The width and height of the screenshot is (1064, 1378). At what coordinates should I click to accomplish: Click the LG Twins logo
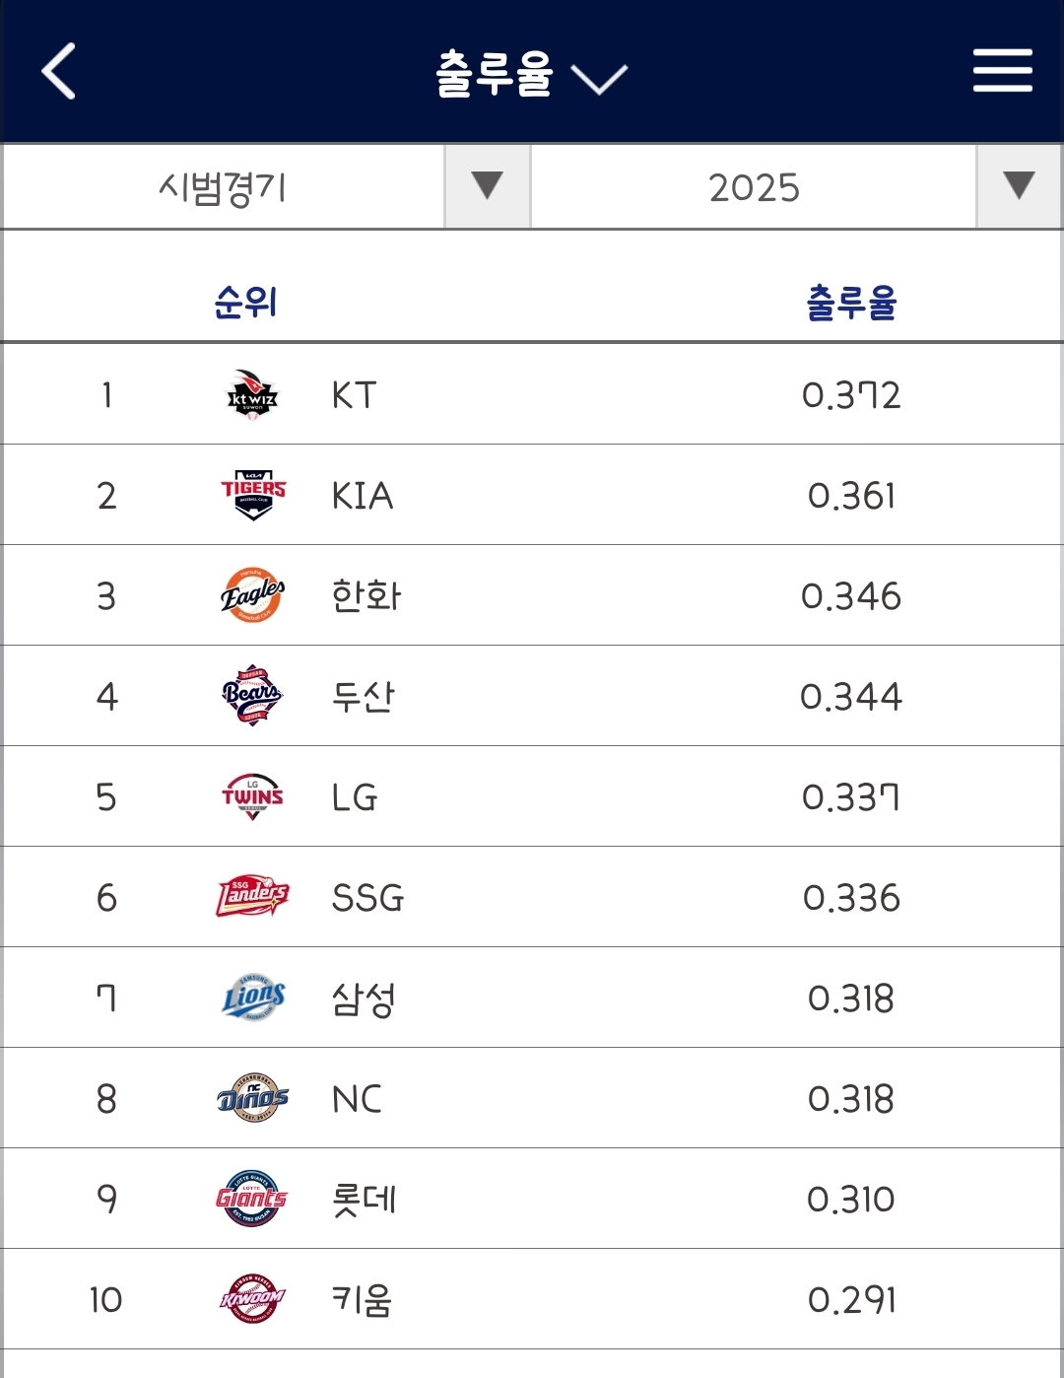(252, 797)
